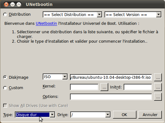
Task: Click into the Options text field
Action: pyautogui.click(x=111, y=97)
